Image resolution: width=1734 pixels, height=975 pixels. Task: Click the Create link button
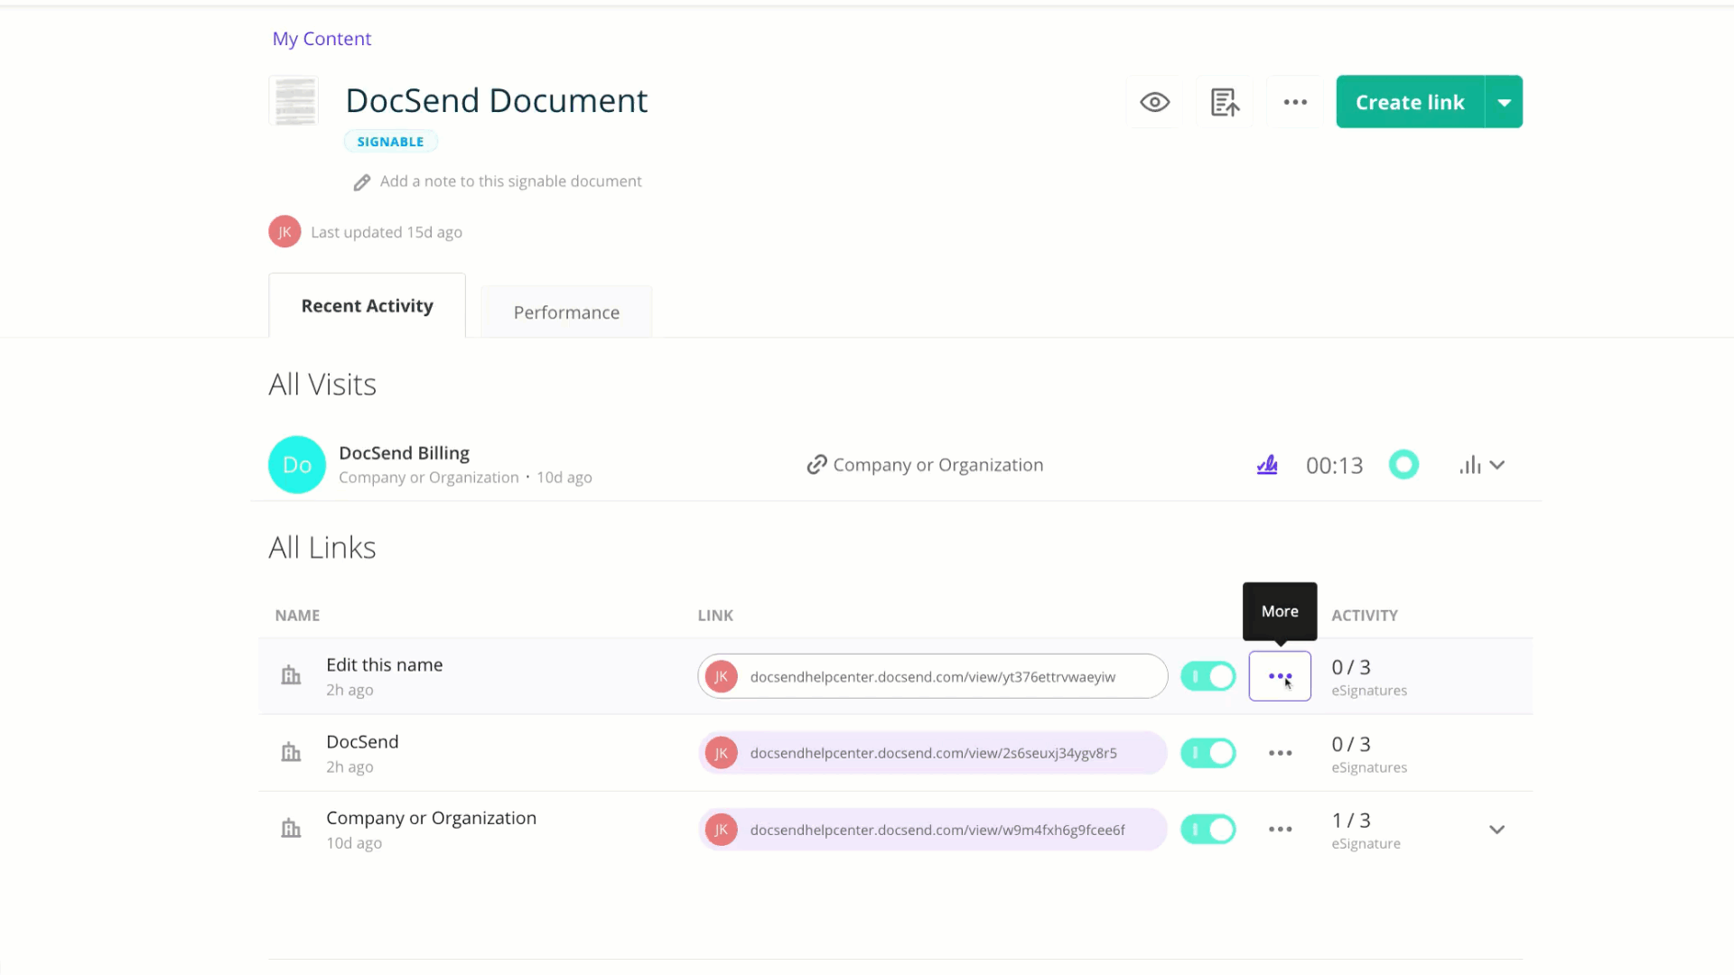[x=1410, y=102]
